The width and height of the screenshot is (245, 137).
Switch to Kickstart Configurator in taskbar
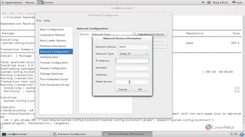coord(76,134)
